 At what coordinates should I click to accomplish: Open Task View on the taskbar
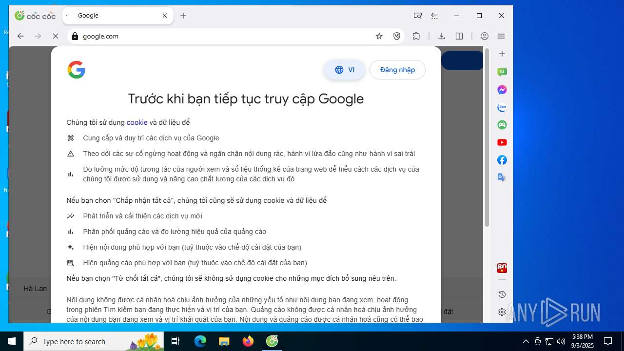point(175,341)
